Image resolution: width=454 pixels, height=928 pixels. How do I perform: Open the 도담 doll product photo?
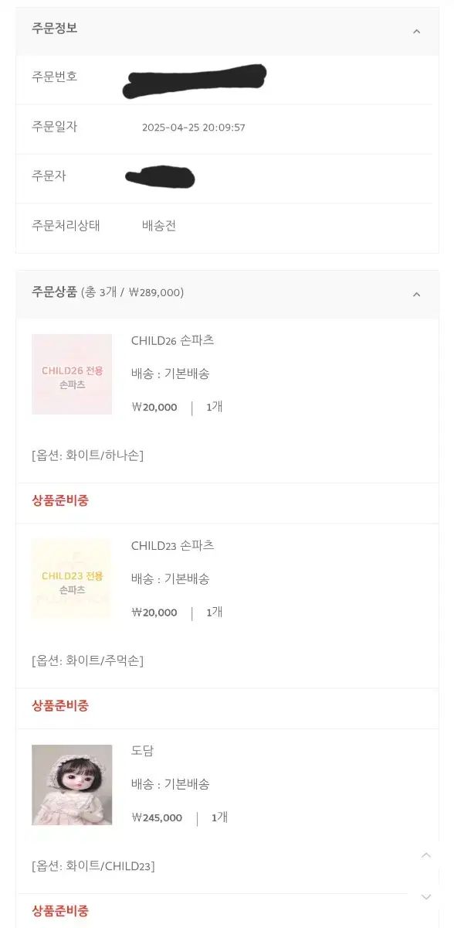tap(72, 785)
